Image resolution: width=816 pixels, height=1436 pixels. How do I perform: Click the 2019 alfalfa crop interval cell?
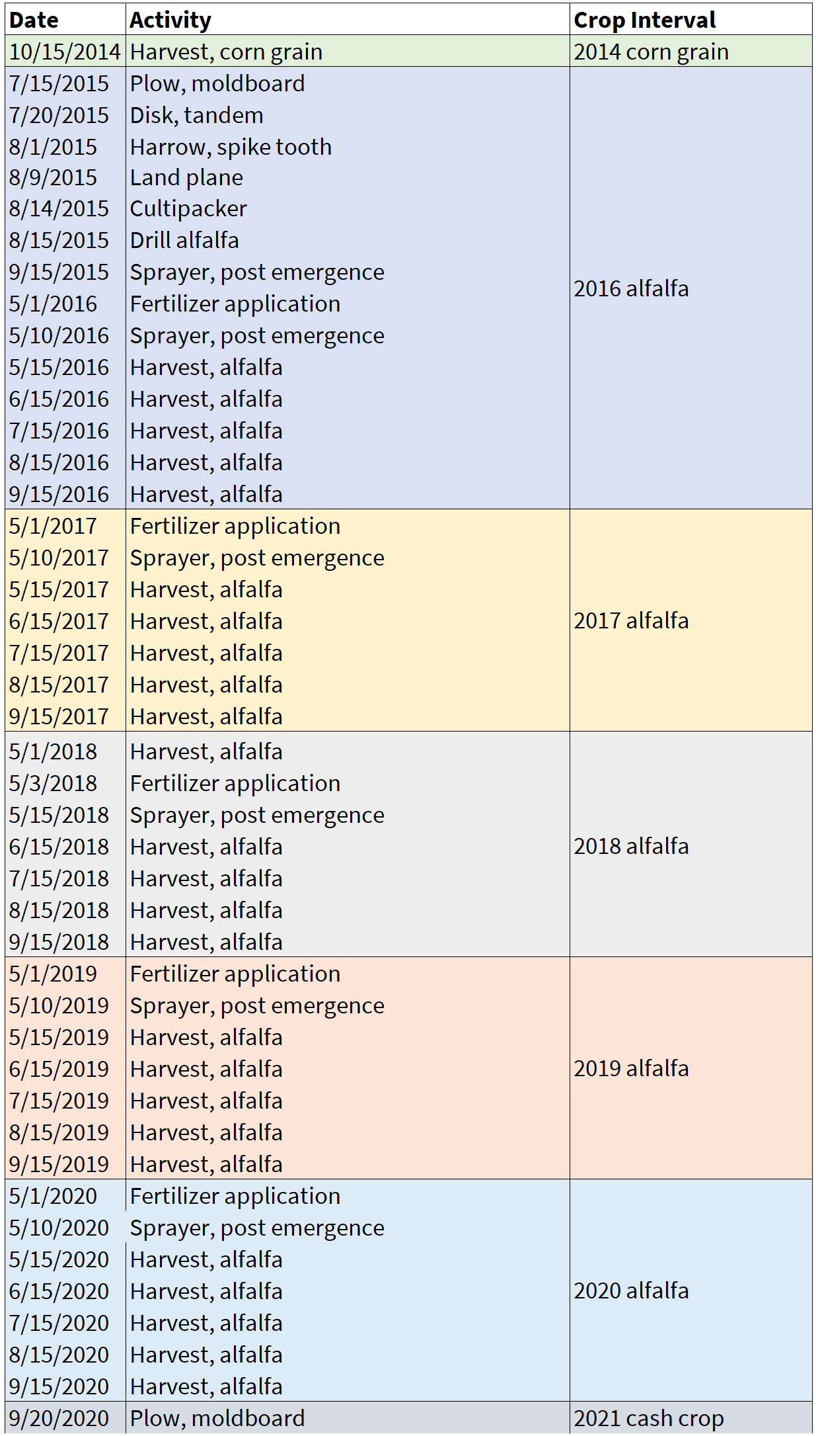(631, 1068)
